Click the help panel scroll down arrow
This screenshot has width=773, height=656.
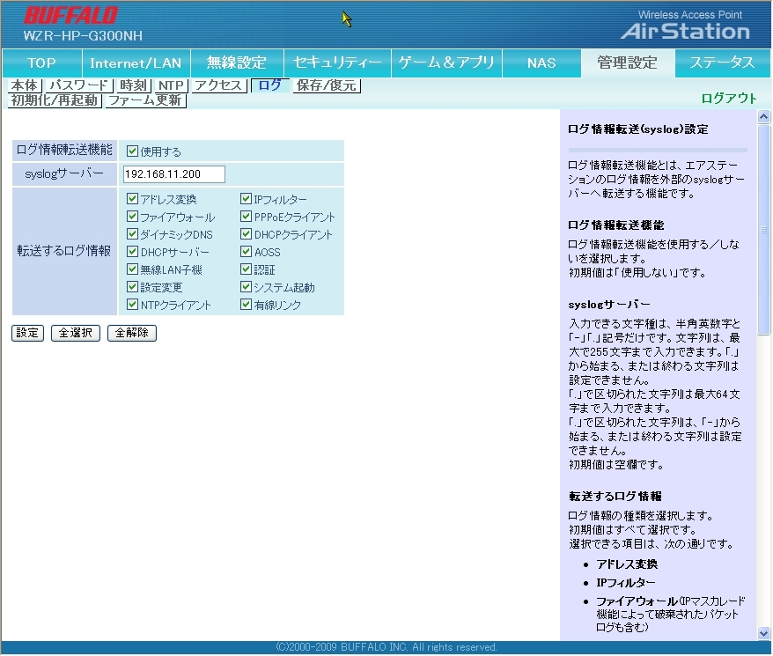[x=763, y=632]
